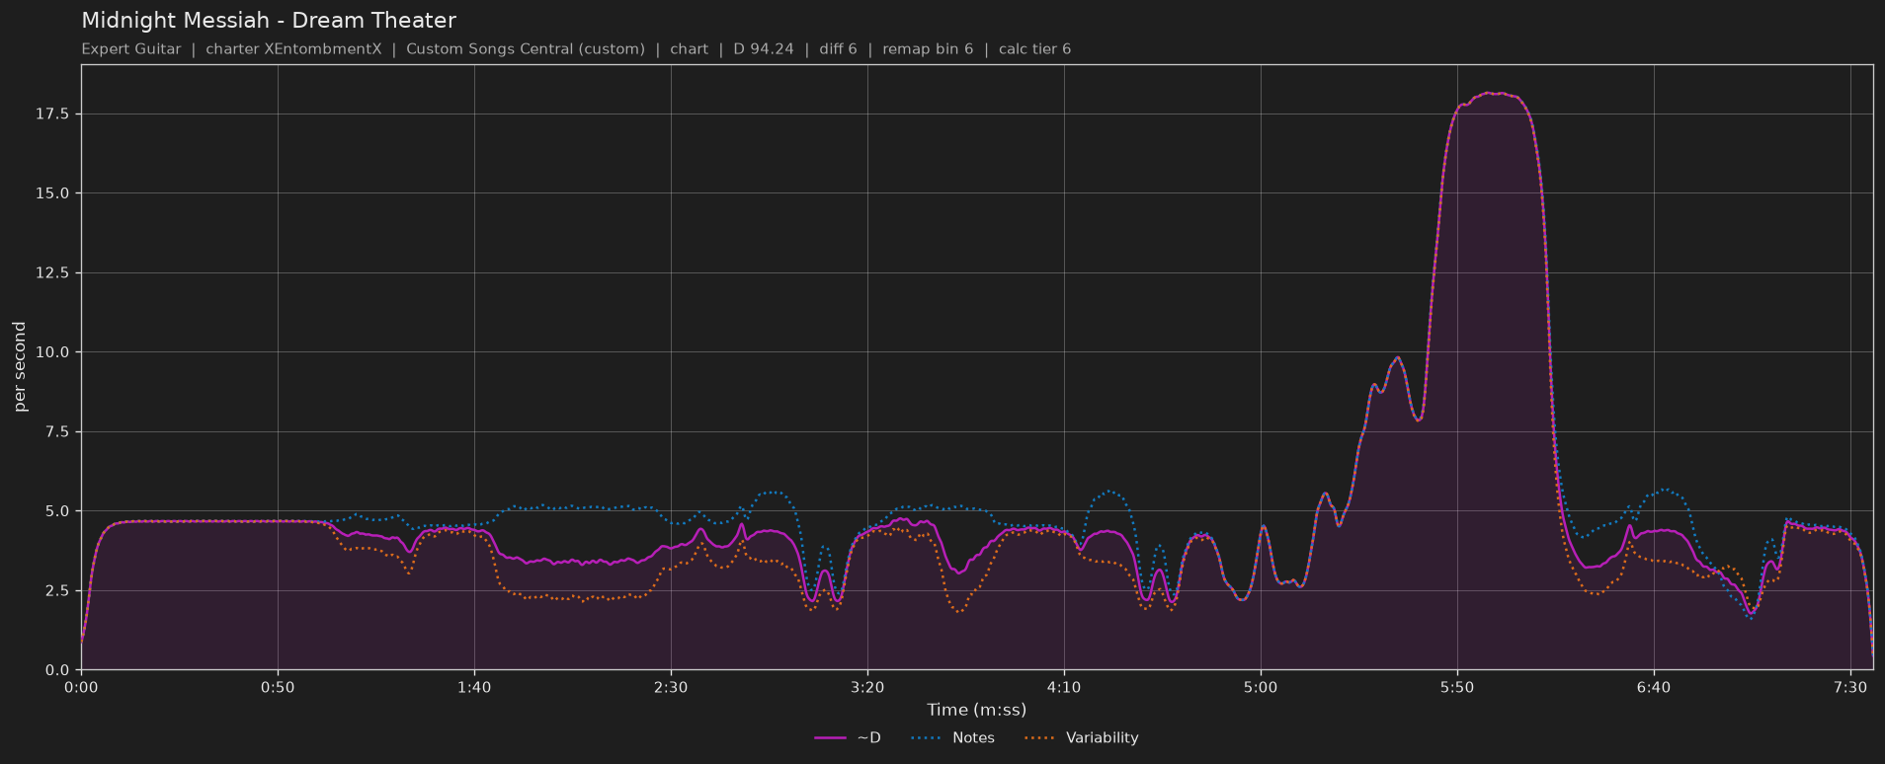Click the chart title "Midnight Messiah - Dream Theater"
Image resolution: width=1885 pixels, height=764 pixels.
tap(269, 21)
